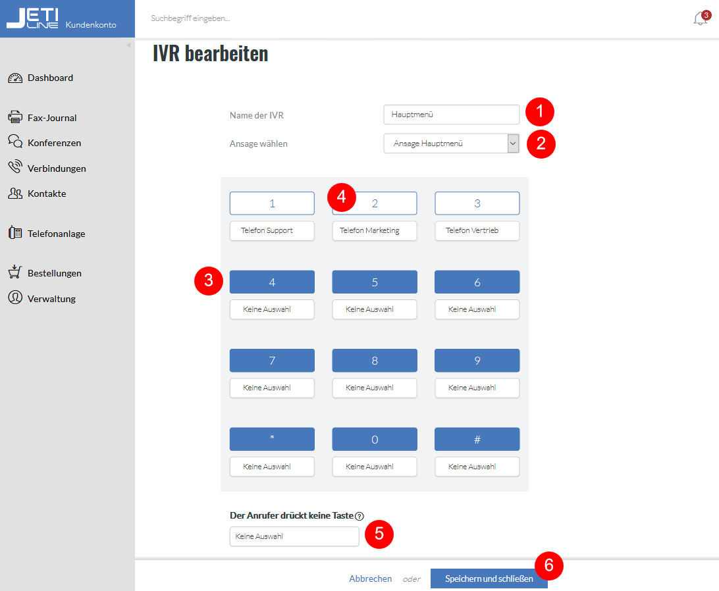Open Konferenzen chat bubbles icon
The width and height of the screenshot is (719, 591).
pyautogui.click(x=15, y=141)
